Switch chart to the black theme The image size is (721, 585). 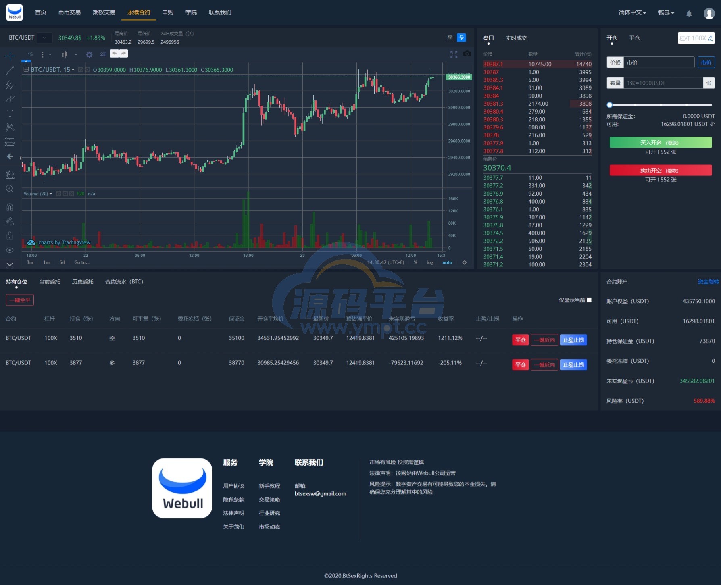point(450,38)
